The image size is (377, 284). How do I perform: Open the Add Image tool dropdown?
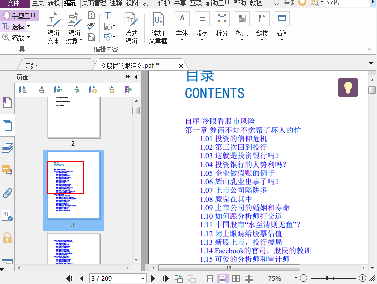tap(114, 26)
